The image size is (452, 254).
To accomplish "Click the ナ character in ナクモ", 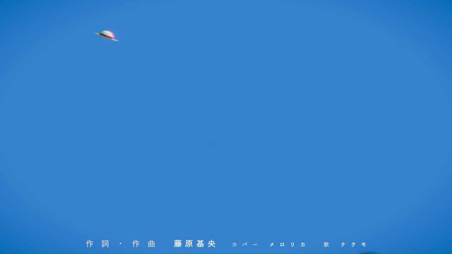I will [x=343, y=244].
